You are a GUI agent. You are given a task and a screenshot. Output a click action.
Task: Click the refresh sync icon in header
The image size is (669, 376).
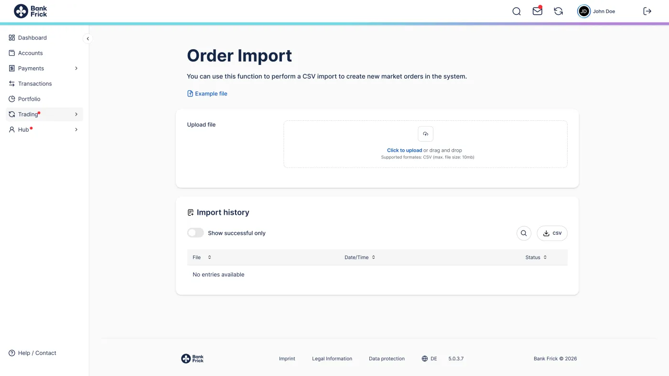coord(558,11)
